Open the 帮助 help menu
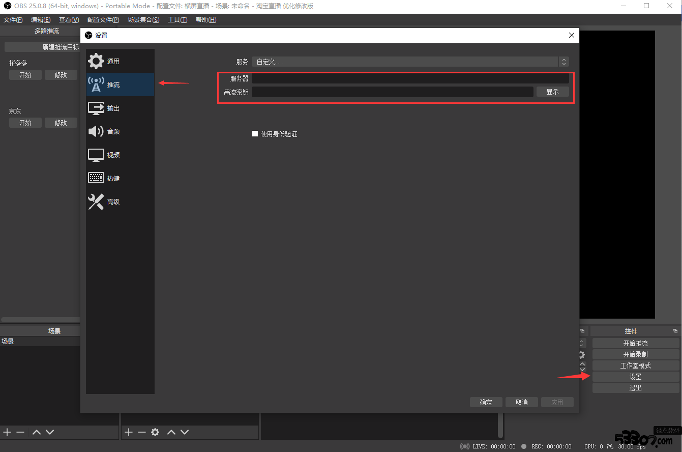The height and width of the screenshot is (452, 682). 206,20
